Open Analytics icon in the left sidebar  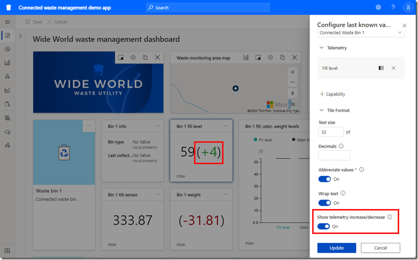pos(7,90)
